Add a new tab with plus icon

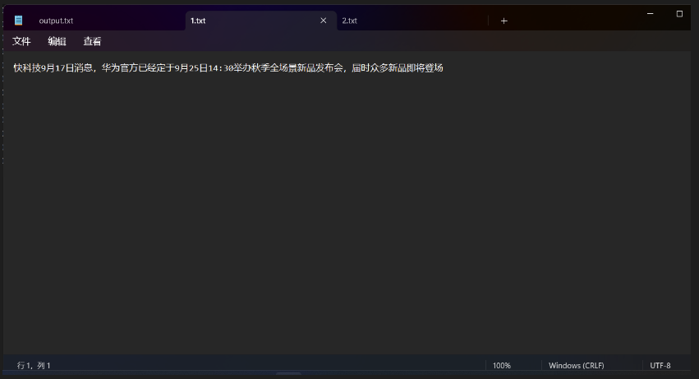(x=504, y=21)
